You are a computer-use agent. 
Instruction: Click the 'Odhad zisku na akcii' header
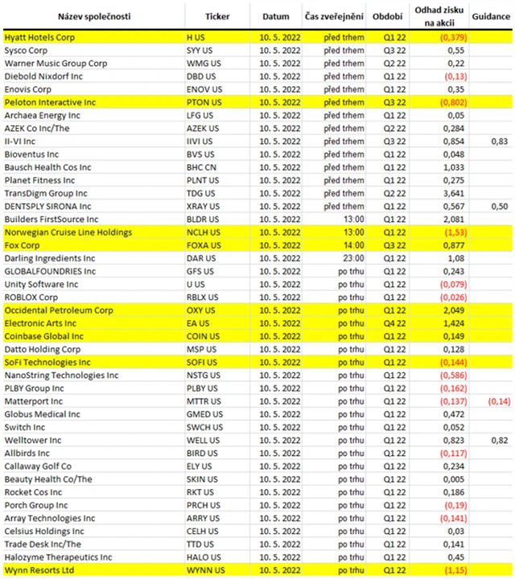pyautogui.click(x=439, y=17)
